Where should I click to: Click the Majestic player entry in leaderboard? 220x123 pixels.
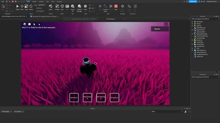point(160,29)
